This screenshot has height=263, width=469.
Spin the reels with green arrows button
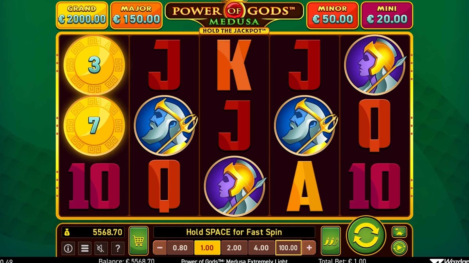366,236
